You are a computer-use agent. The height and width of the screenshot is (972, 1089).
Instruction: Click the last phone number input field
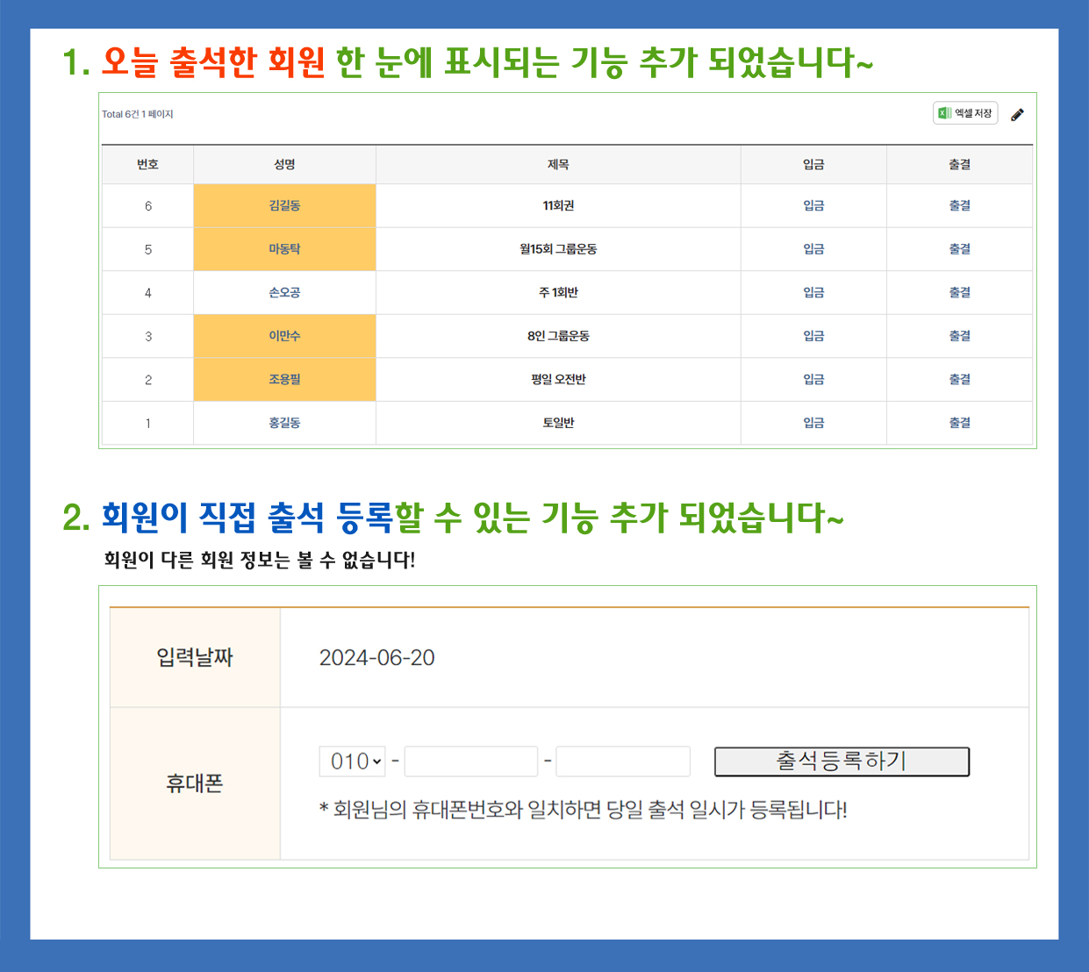click(x=623, y=761)
